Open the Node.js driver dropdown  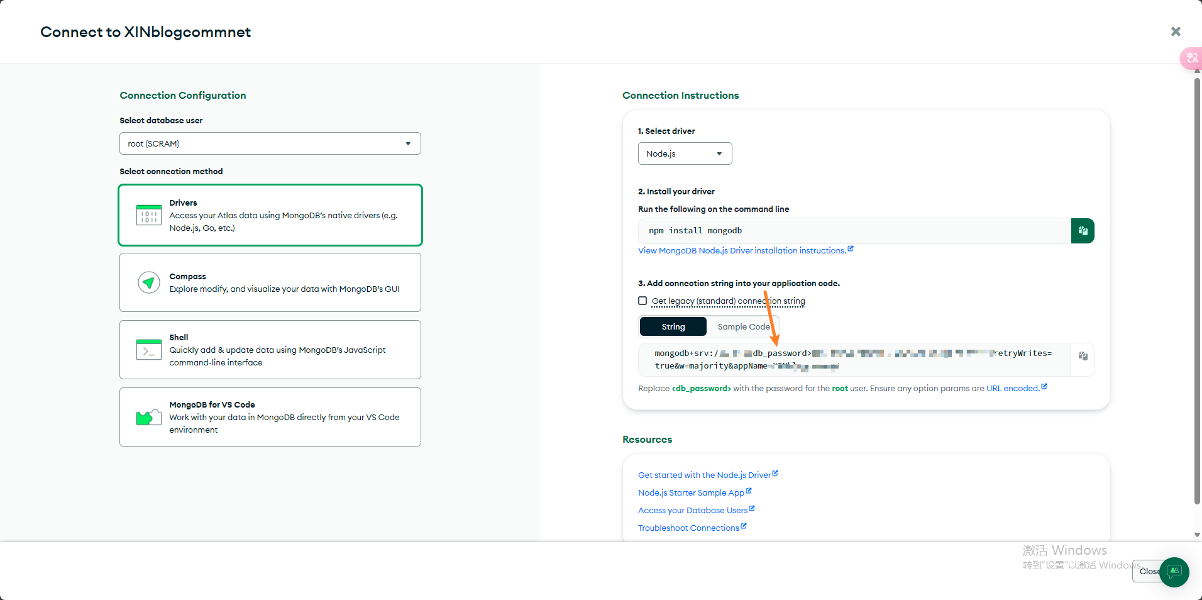tap(685, 153)
